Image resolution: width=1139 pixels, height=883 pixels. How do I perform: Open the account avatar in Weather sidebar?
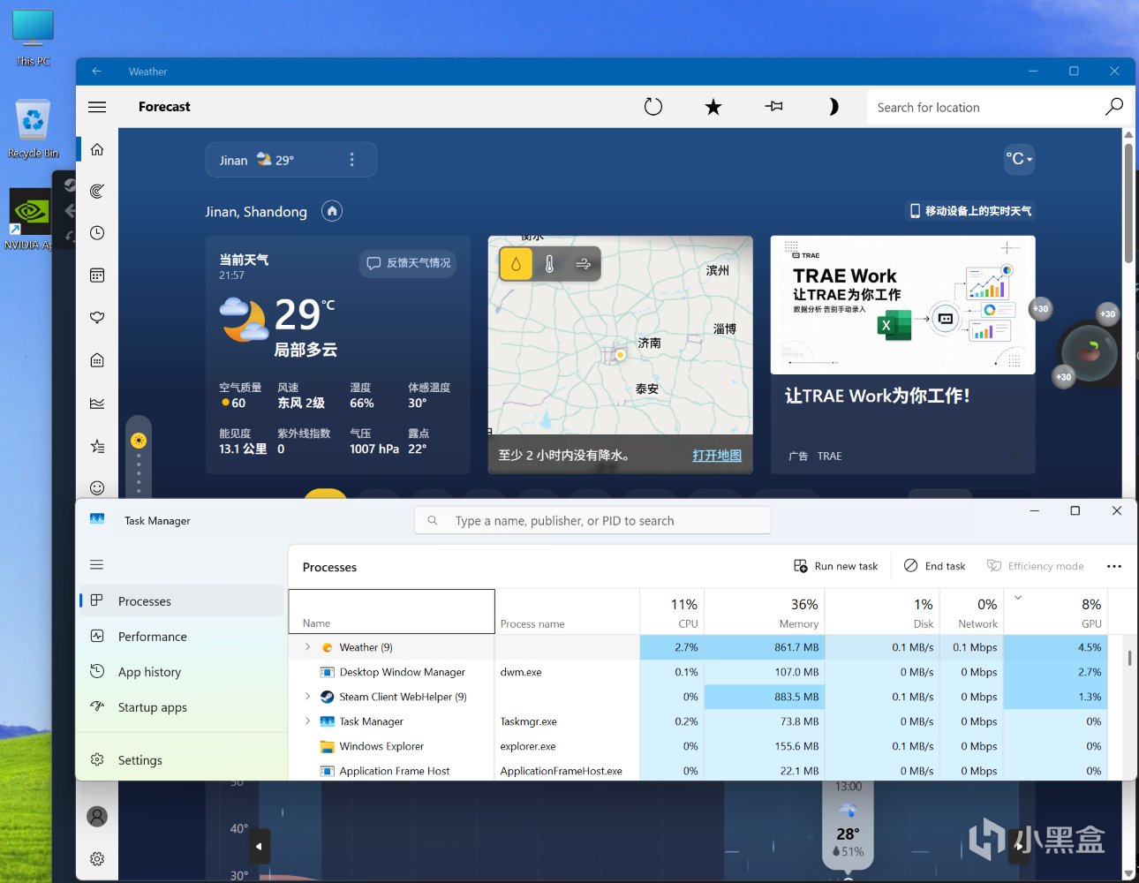pyautogui.click(x=97, y=816)
